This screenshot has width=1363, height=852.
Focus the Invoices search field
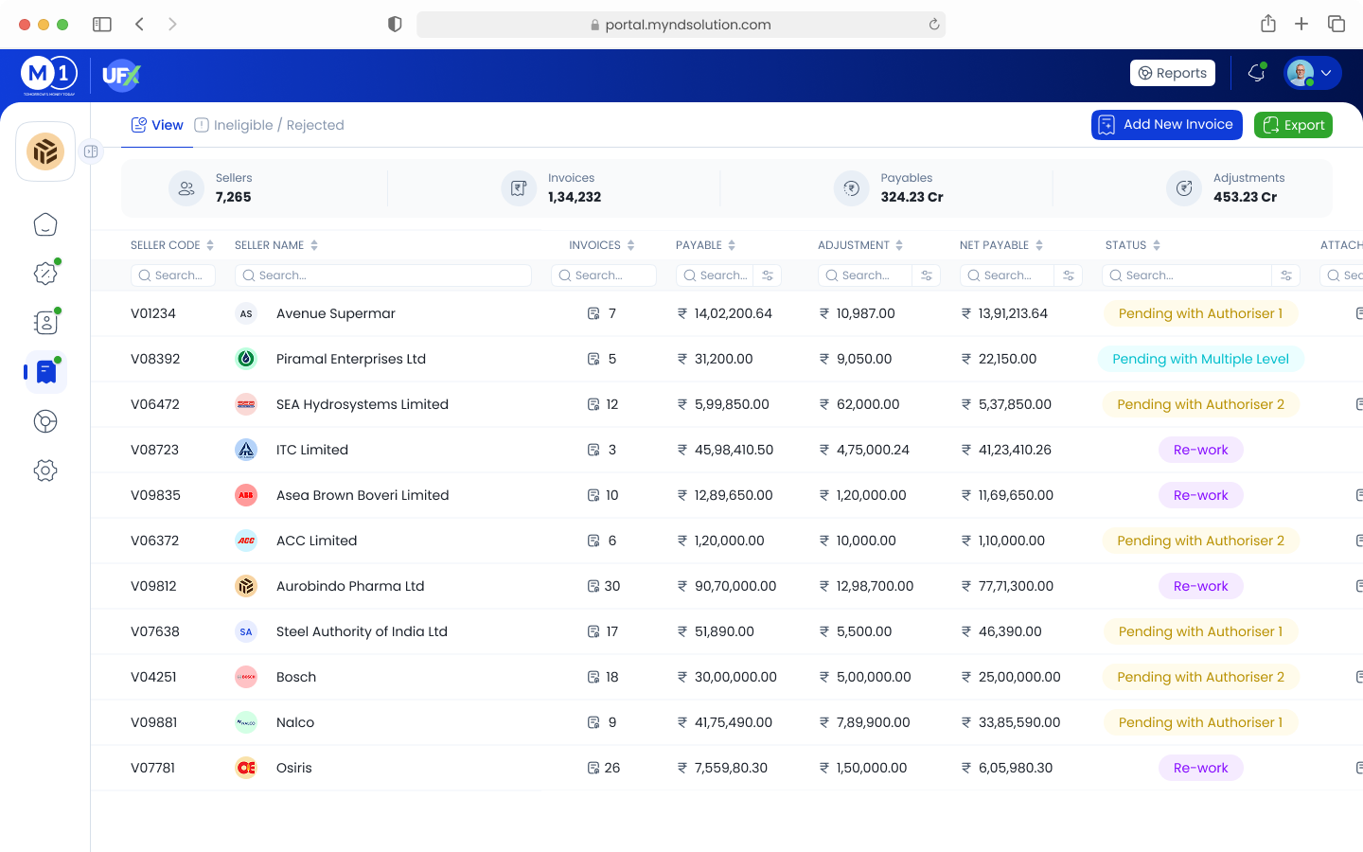pyautogui.click(x=604, y=275)
